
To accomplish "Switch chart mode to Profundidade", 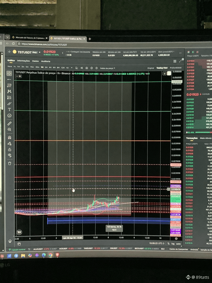I will (176, 68).
